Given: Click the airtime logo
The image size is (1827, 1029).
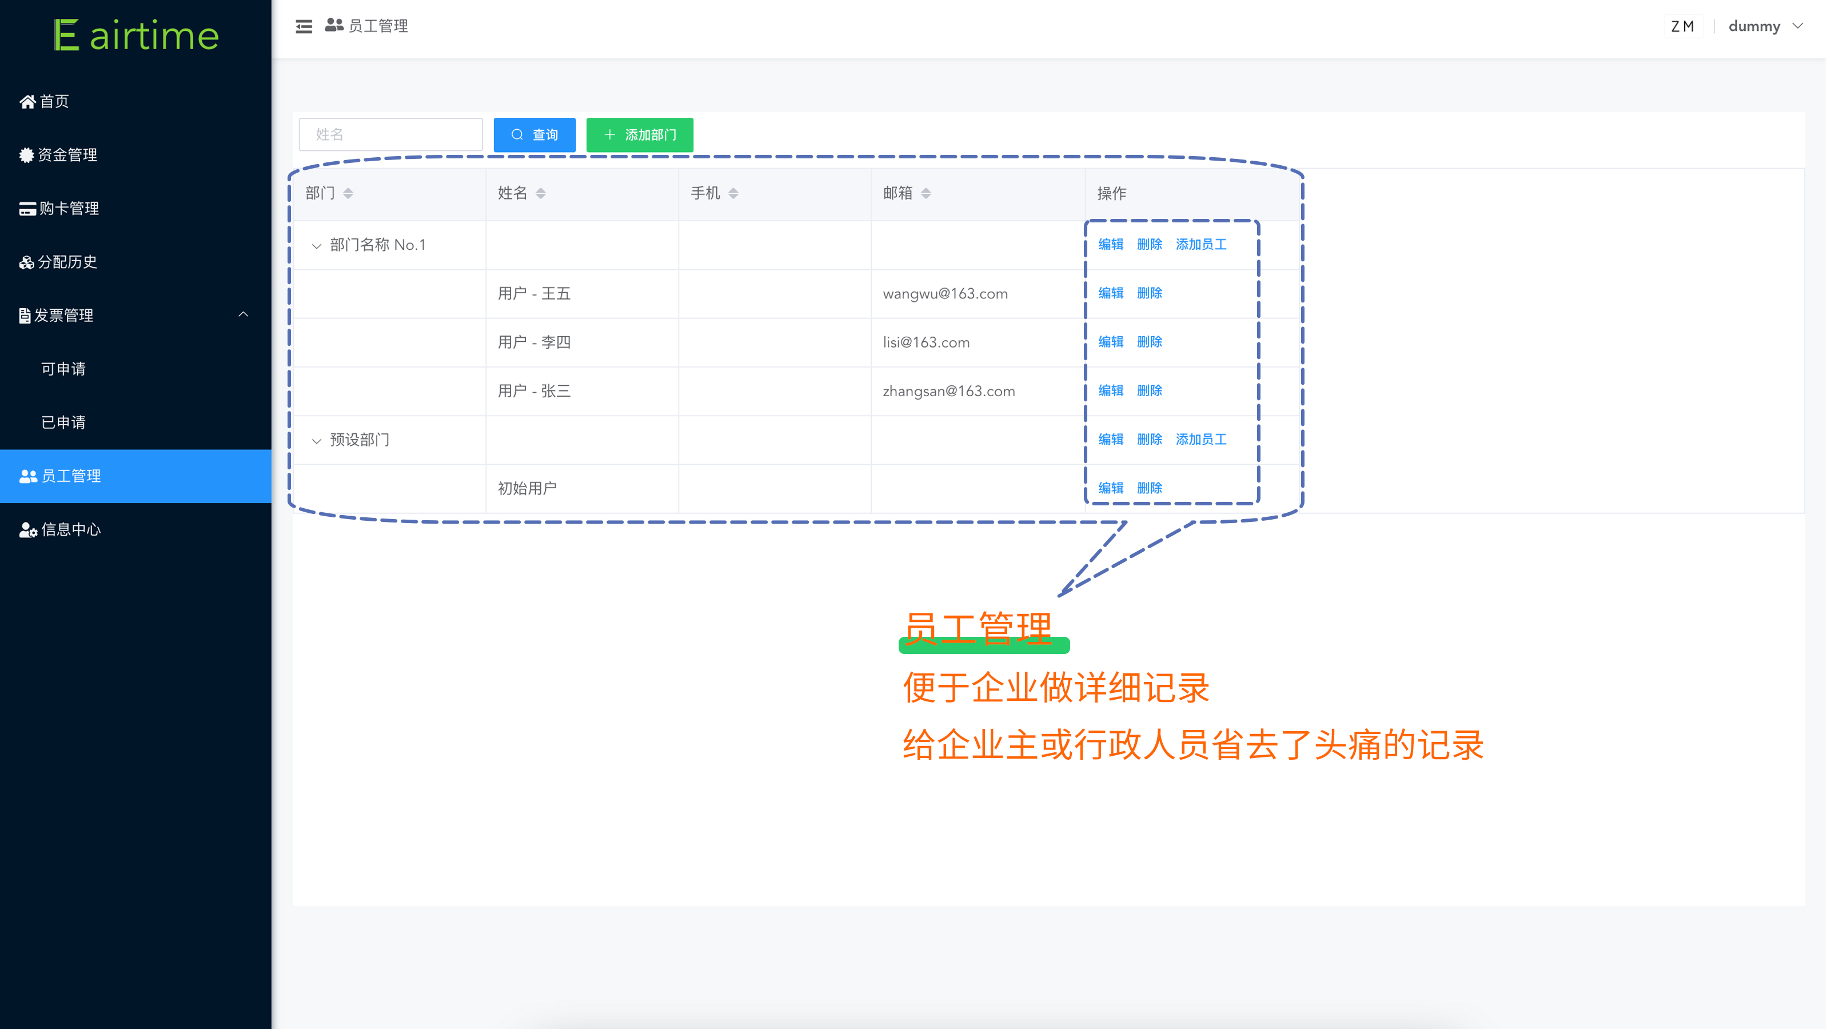Looking at the screenshot, I should (x=136, y=35).
